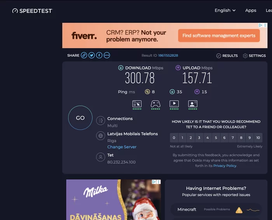Open more share options icon
The height and width of the screenshot is (220, 272).
pos(107,55)
